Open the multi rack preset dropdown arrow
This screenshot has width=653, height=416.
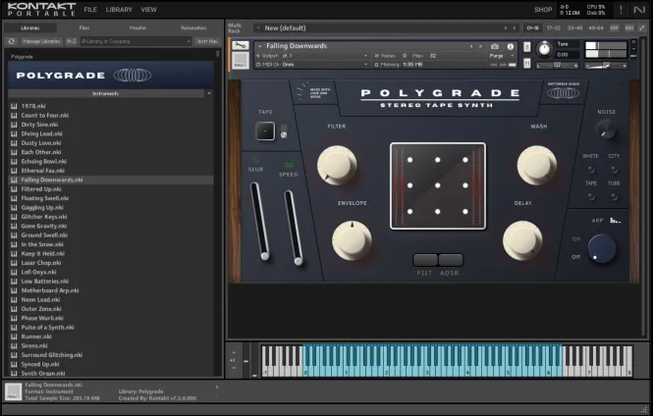click(258, 27)
